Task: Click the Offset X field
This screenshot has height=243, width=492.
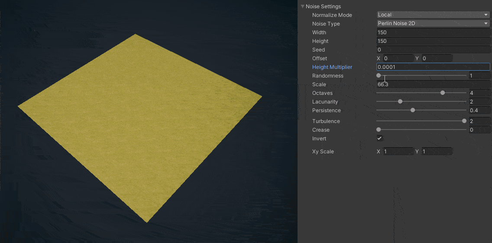Action: [x=398, y=58]
